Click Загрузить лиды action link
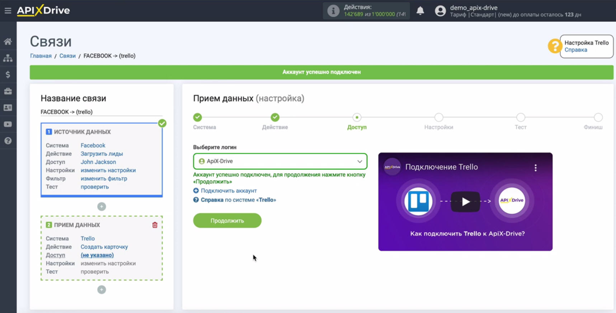This screenshot has height=313, width=616. pos(102,154)
